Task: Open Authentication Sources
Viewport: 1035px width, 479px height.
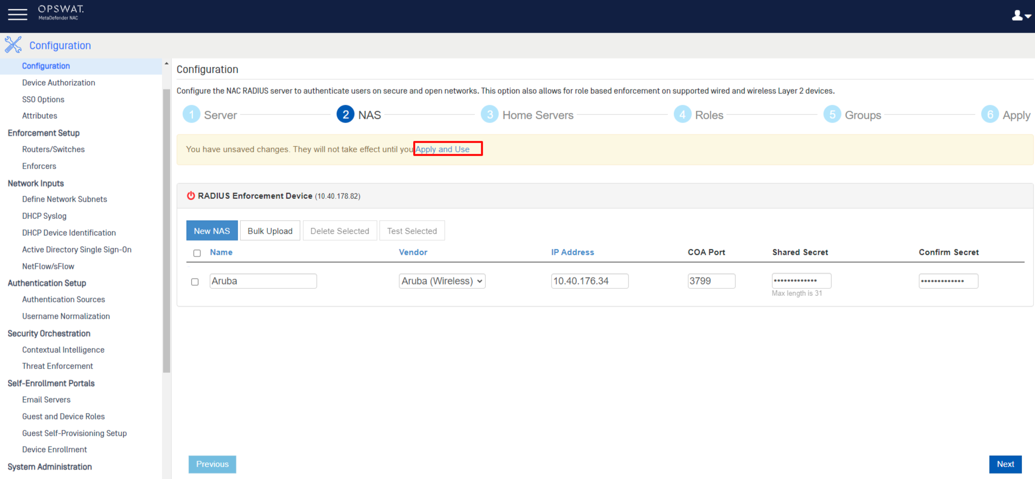Action: coord(63,300)
